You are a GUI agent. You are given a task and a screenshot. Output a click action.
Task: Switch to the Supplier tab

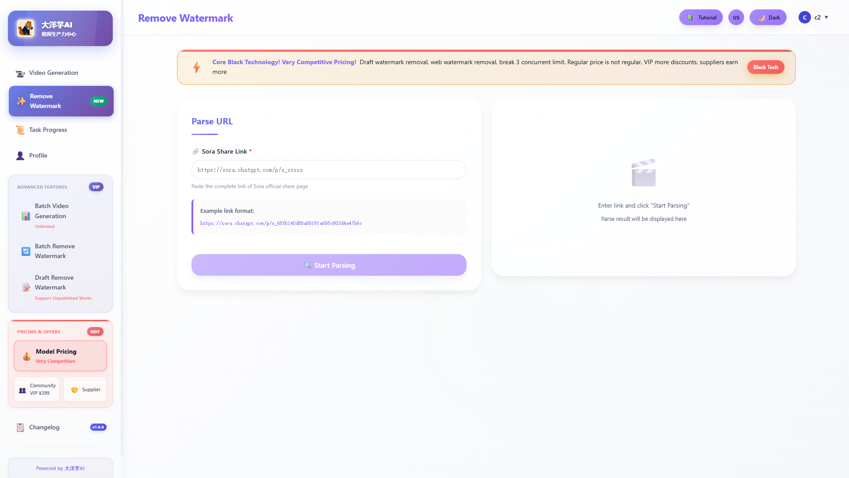pyautogui.click(x=85, y=389)
